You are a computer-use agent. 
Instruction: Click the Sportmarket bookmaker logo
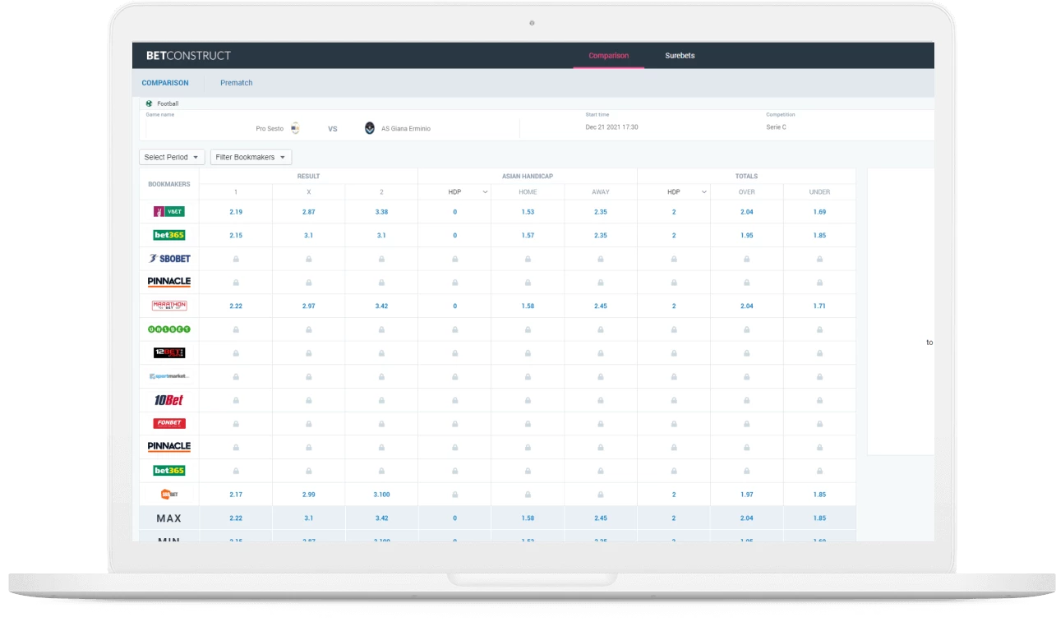[x=168, y=375]
